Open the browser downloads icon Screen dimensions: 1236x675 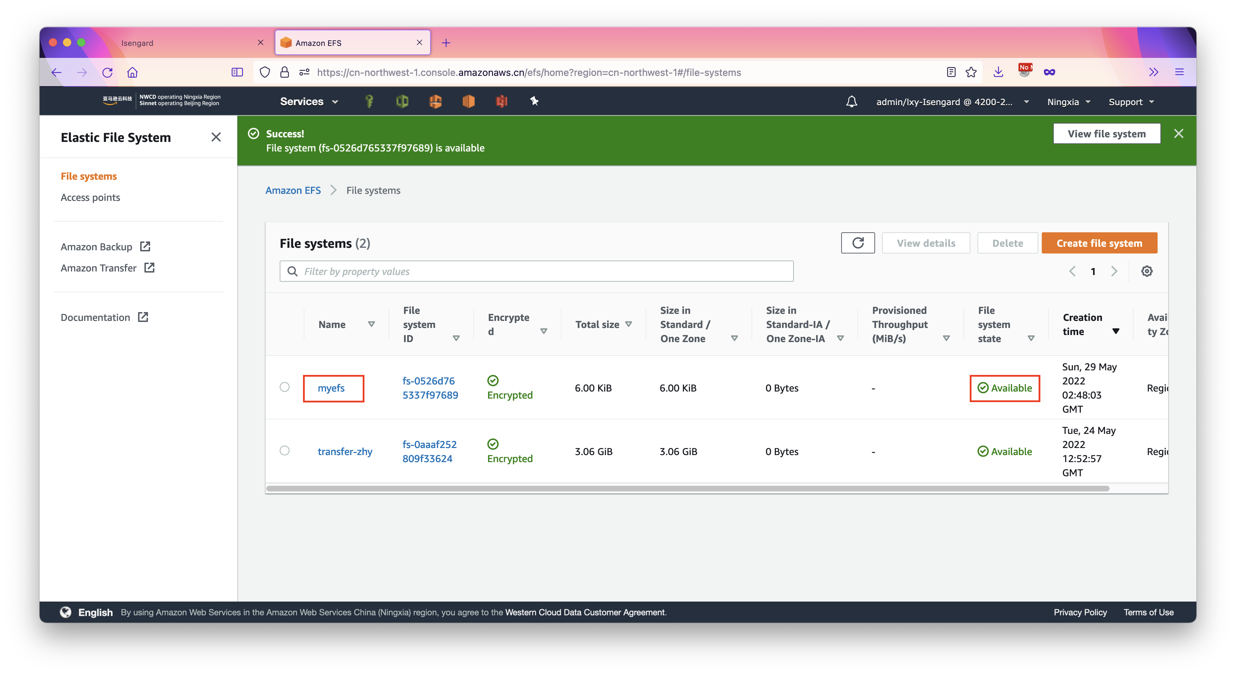(998, 72)
